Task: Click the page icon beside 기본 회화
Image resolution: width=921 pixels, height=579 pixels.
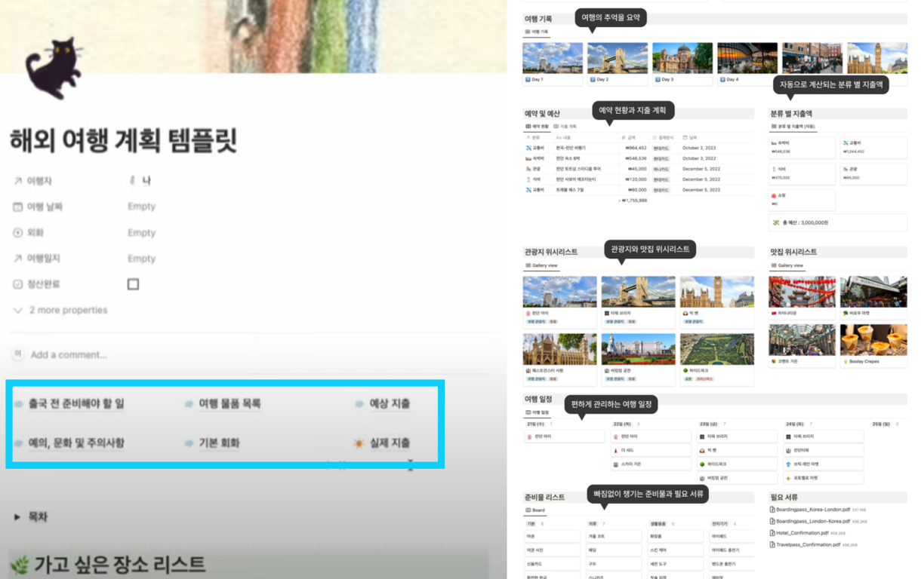Action: click(x=189, y=443)
